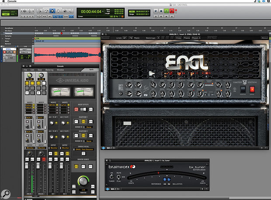Click the Apollo tab in Console window
Viewport: 271px width, 200px height.
[91, 69]
